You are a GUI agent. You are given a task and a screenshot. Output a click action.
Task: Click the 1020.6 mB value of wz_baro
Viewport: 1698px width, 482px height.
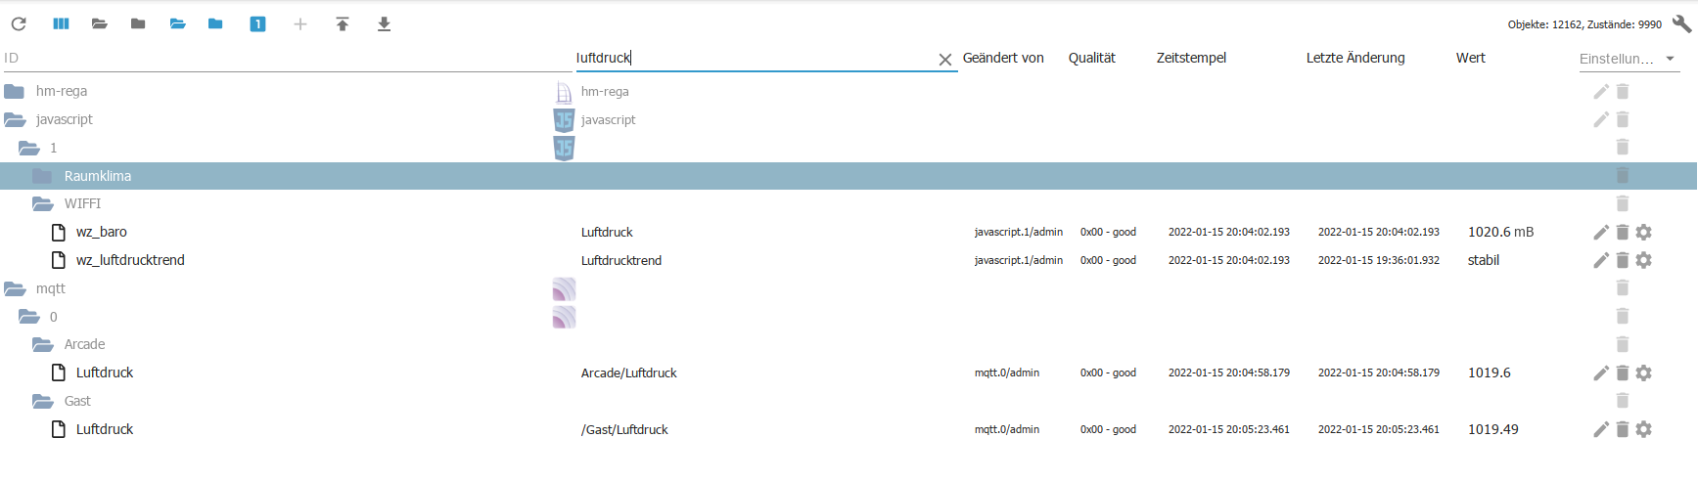coord(1500,233)
